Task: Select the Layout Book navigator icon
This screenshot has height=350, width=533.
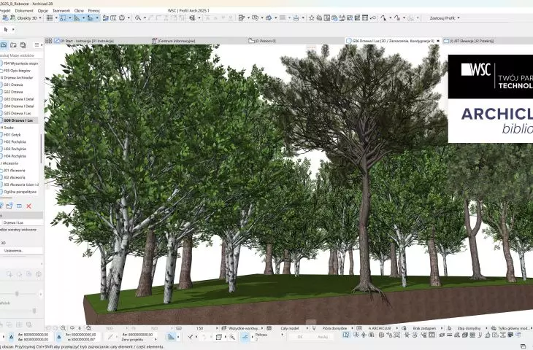Action: 23,44
